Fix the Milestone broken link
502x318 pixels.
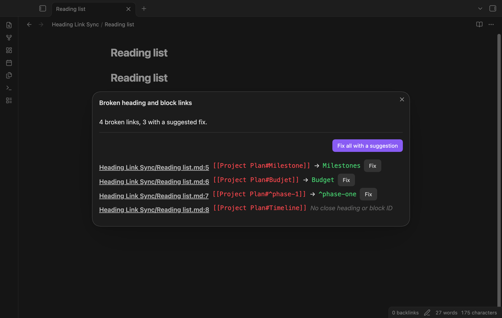pos(373,166)
